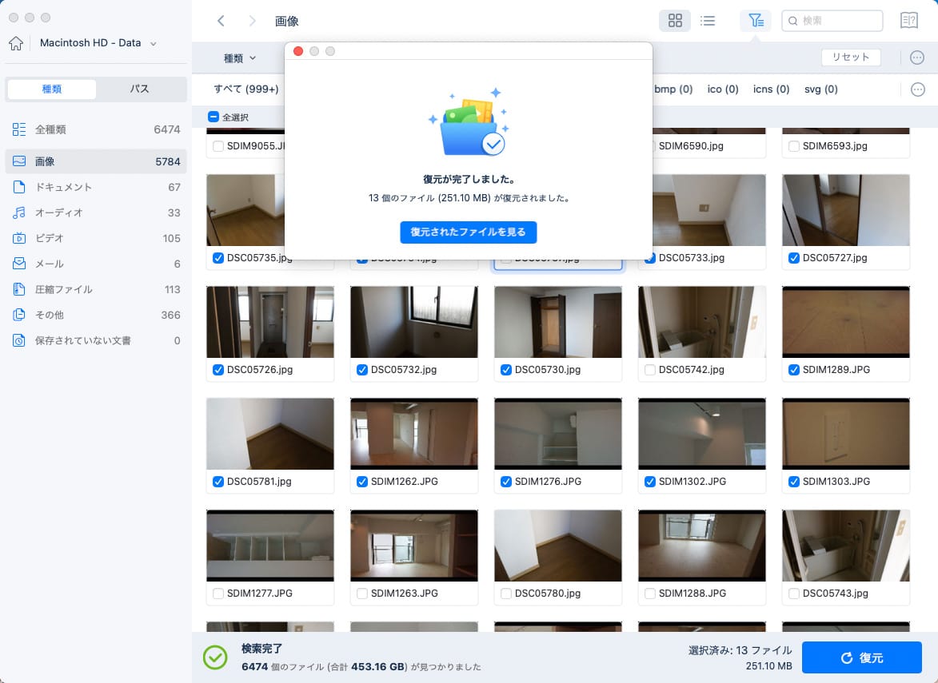Open the メール category icon

(21, 264)
